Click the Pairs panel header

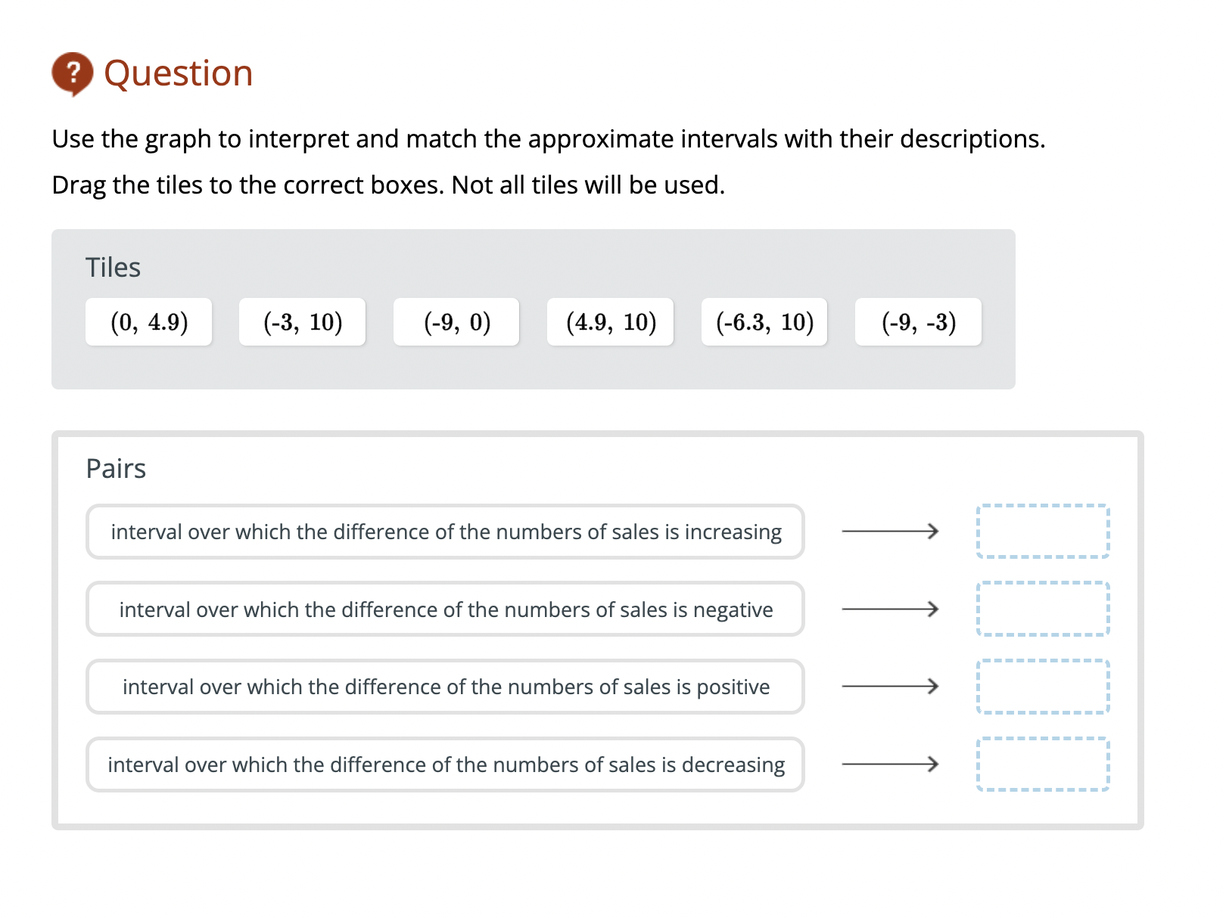click(x=115, y=469)
